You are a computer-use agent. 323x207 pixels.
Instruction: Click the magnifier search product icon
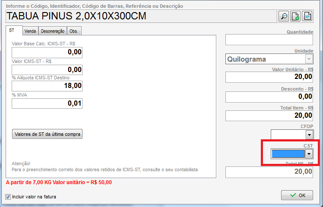pyautogui.click(x=284, y=16)
